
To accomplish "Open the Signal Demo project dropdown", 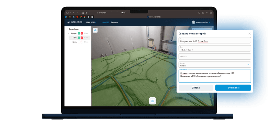I will pyautogui.click(x=91, y=22).
